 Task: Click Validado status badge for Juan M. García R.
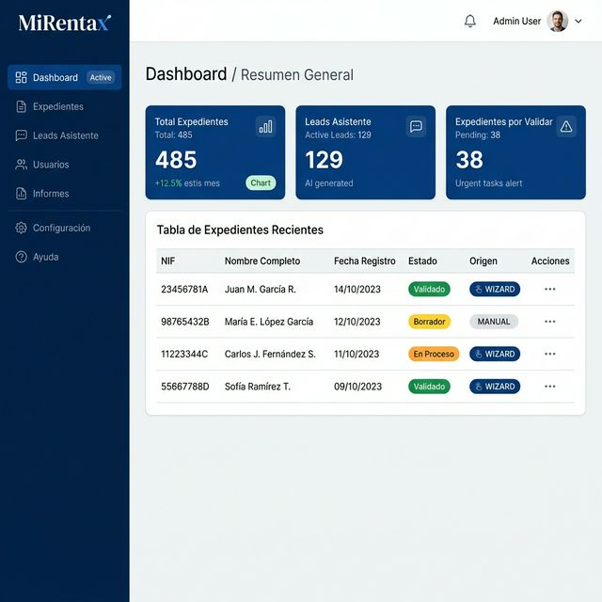pos(429,289)
